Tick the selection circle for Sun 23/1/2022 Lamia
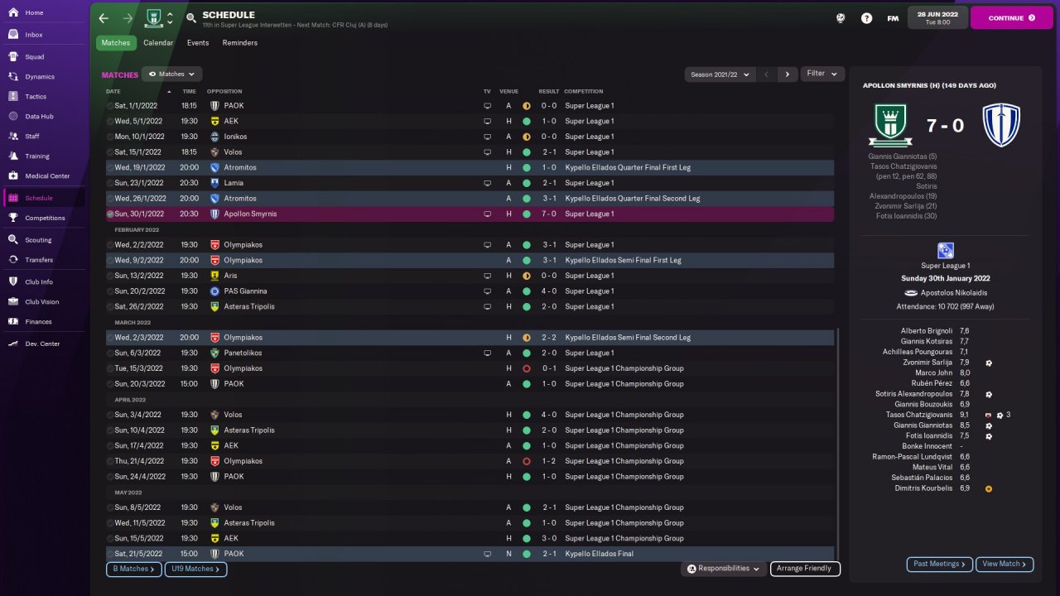This screenshot has height=596, width=1060. (110, 183)
